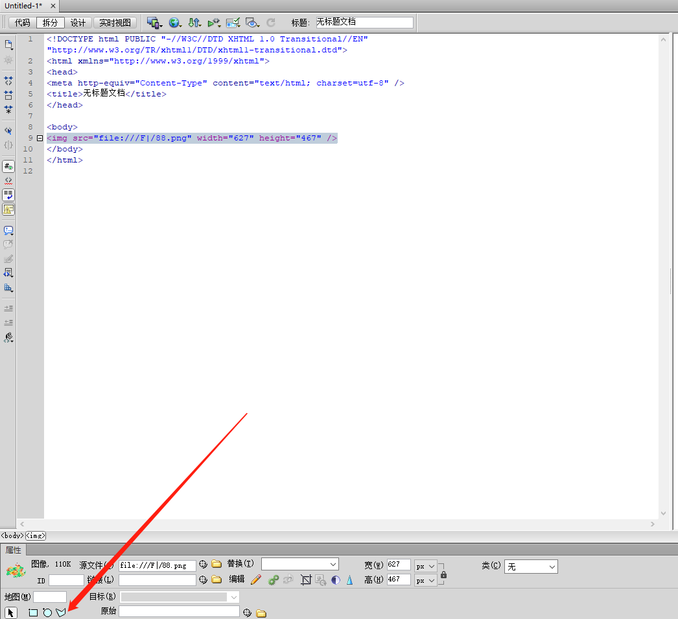Click the multiscreen preview icon
The image size is (678, 619).
[154, 23]
